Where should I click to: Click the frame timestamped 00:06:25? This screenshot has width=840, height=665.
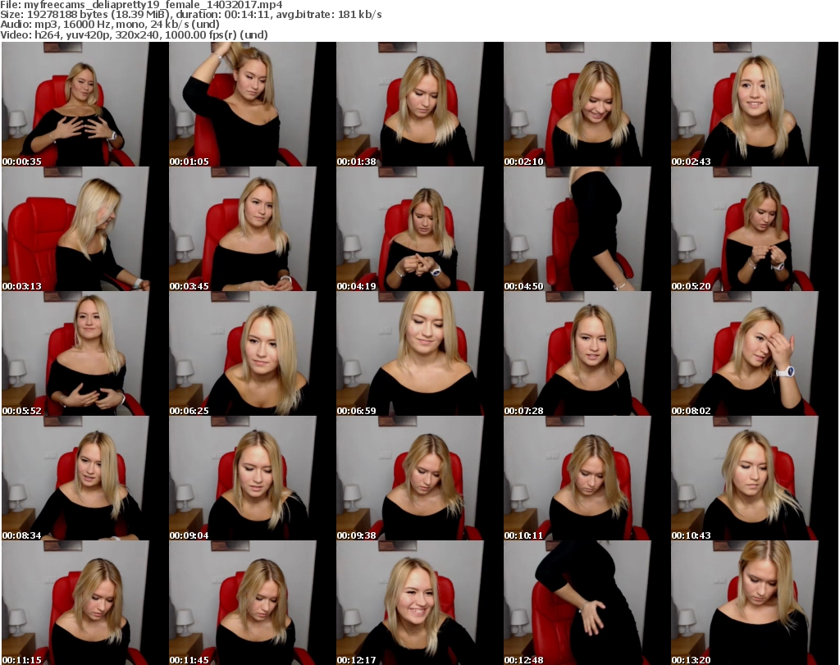(x=253, y=353)
